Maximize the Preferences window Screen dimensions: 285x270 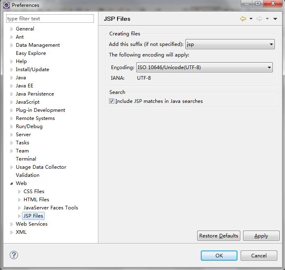point(258,3)
